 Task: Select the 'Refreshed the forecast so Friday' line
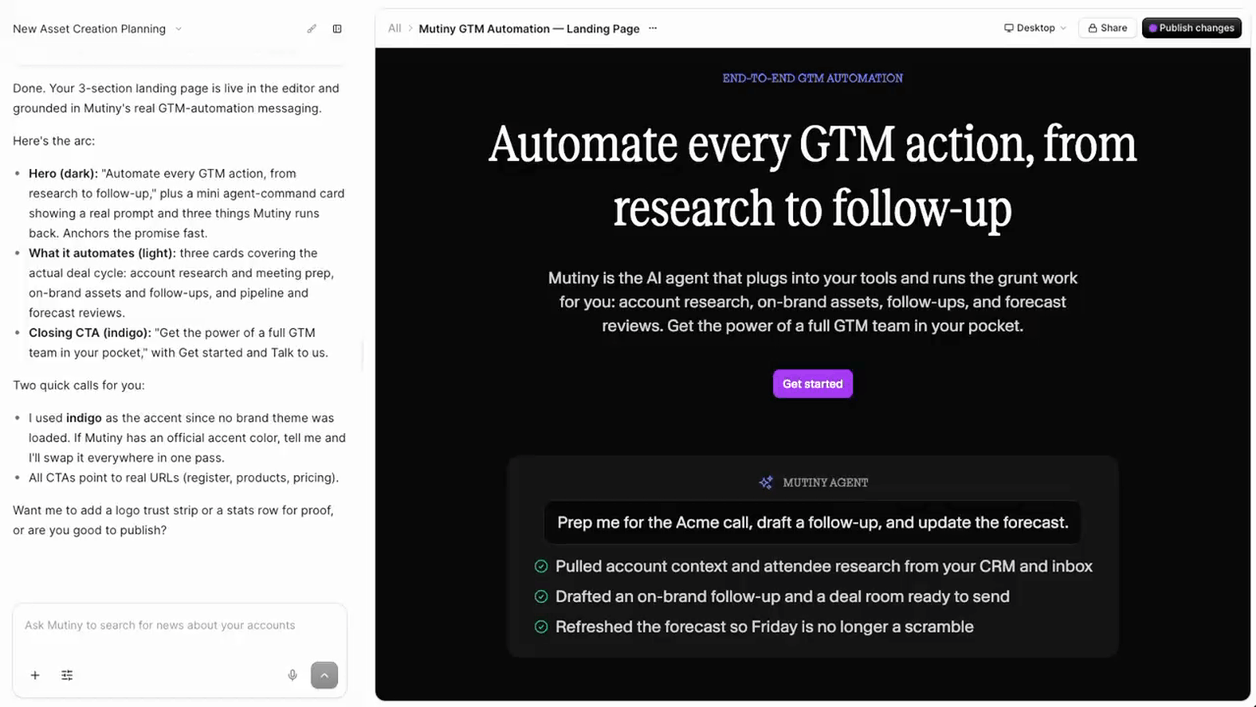pyautogui.click(x=764, y=627)
